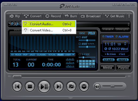Adjust the X-FADE slider
Screen dimensions: 138x101
coord(87,57)
